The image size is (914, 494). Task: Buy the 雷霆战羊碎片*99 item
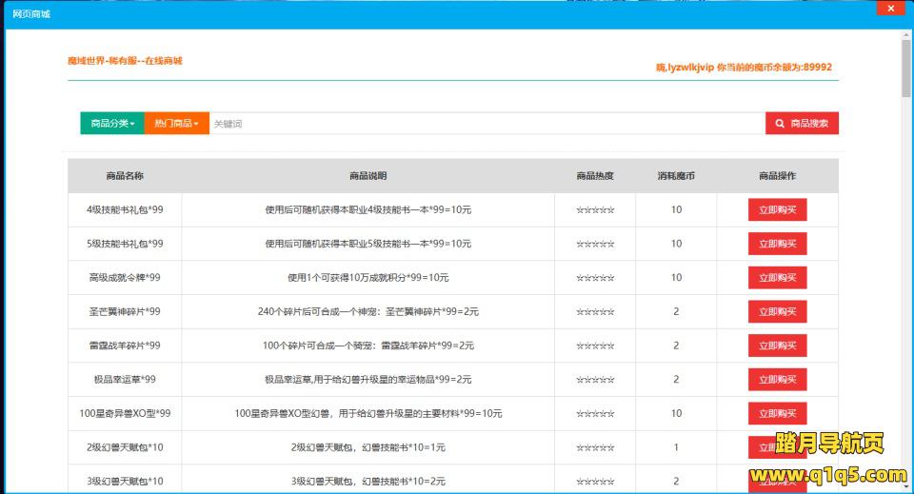click(777, 346)
